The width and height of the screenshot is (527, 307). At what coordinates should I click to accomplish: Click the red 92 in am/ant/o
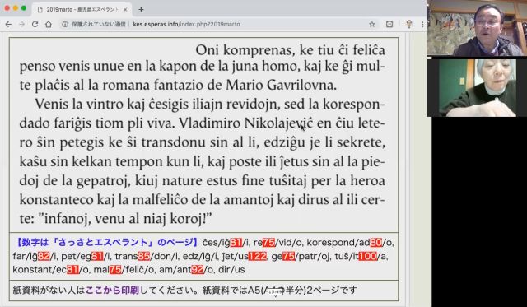click(198, 269)
